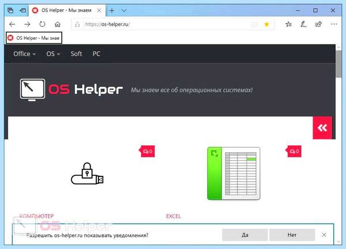Dismiss the notification prompt with X
346x249 pixels.
point(324,235)
